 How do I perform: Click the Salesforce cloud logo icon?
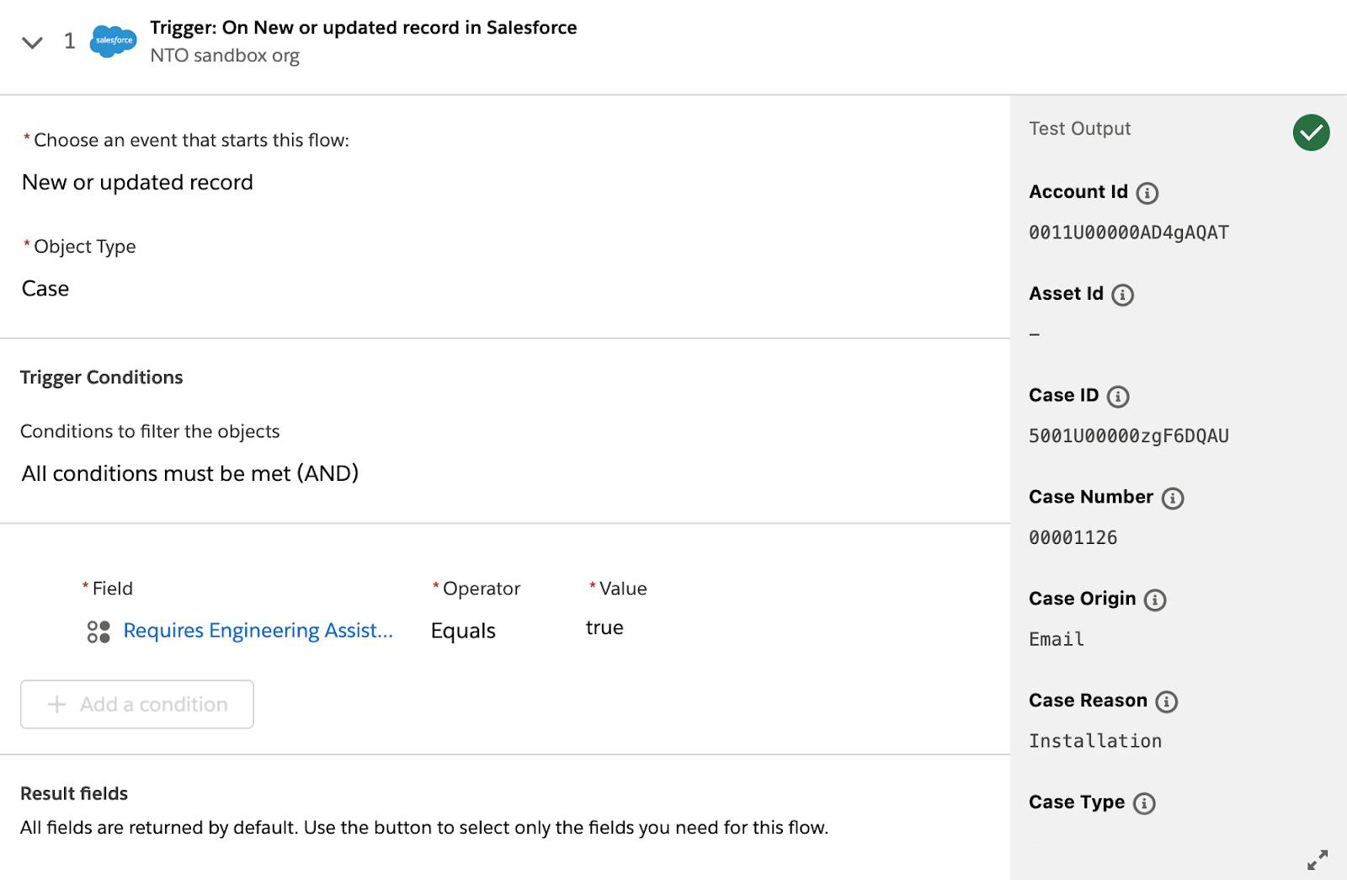click(x=113, y=40)
